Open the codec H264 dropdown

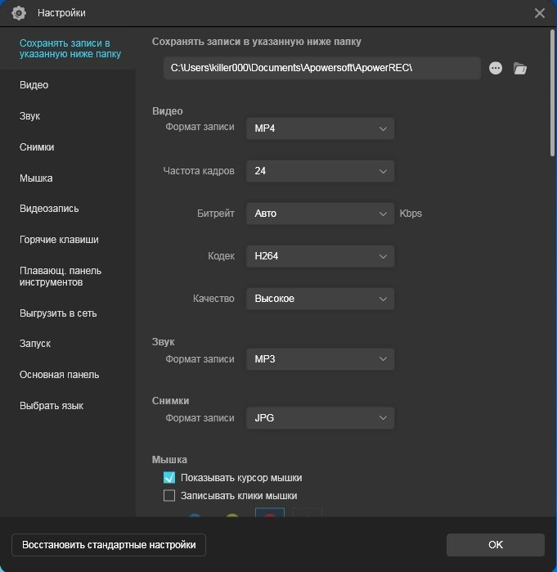[x=320, y=256]
